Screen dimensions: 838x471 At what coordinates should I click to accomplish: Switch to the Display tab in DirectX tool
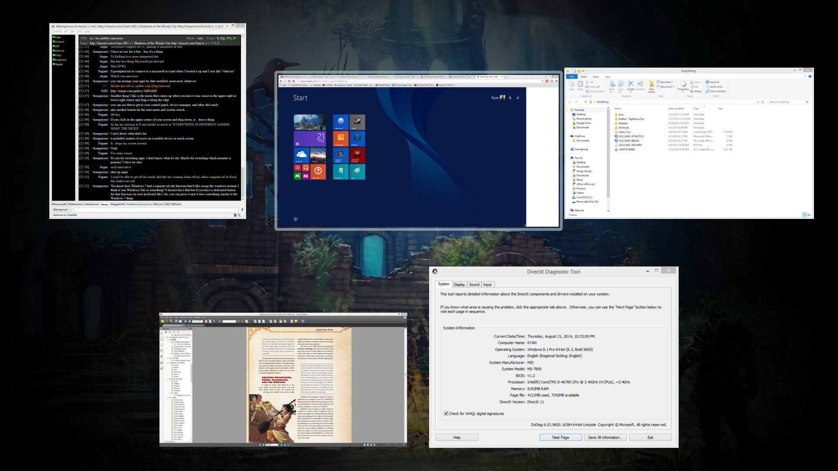[x=459, y=284]
